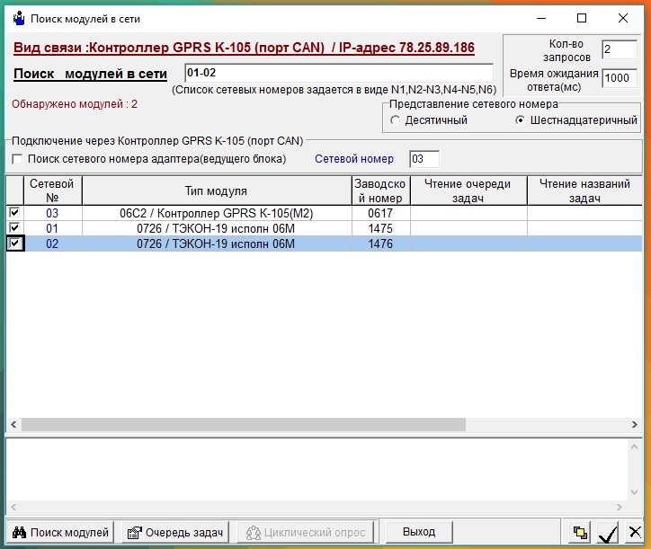
Task: Toggle checkbox for module row 01
Action: click(x=14, y=228)
